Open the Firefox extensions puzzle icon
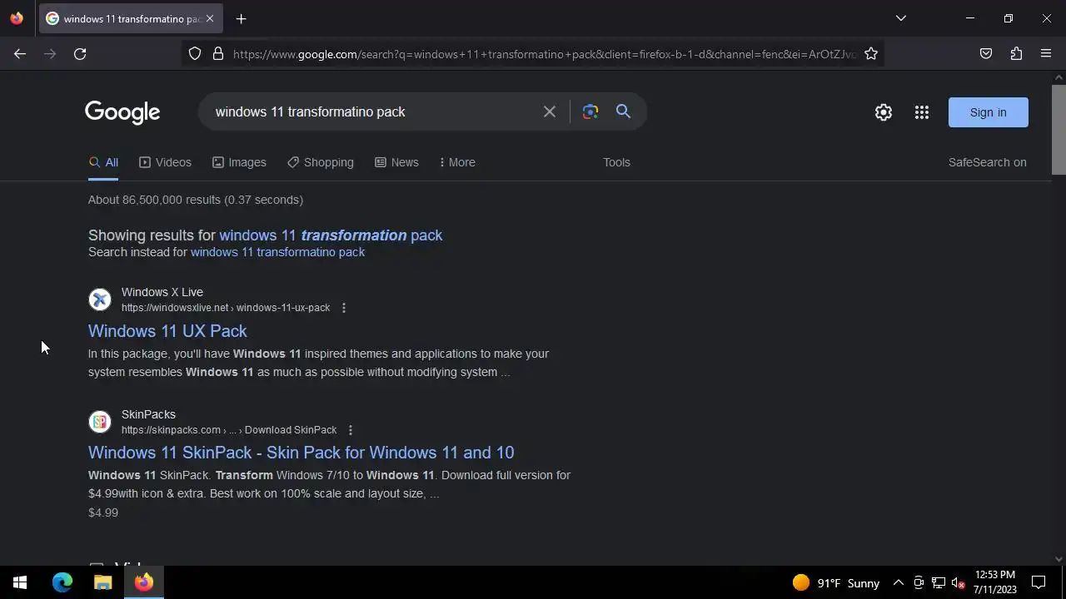This screenshot has height=599, width=1066. pos(1016,54)
